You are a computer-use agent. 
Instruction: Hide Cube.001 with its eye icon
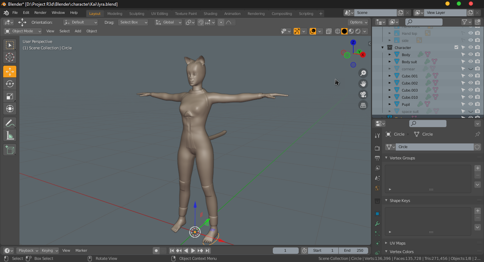(471, 76)
